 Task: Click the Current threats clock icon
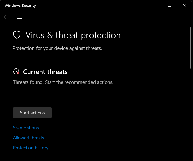(16, 71)
